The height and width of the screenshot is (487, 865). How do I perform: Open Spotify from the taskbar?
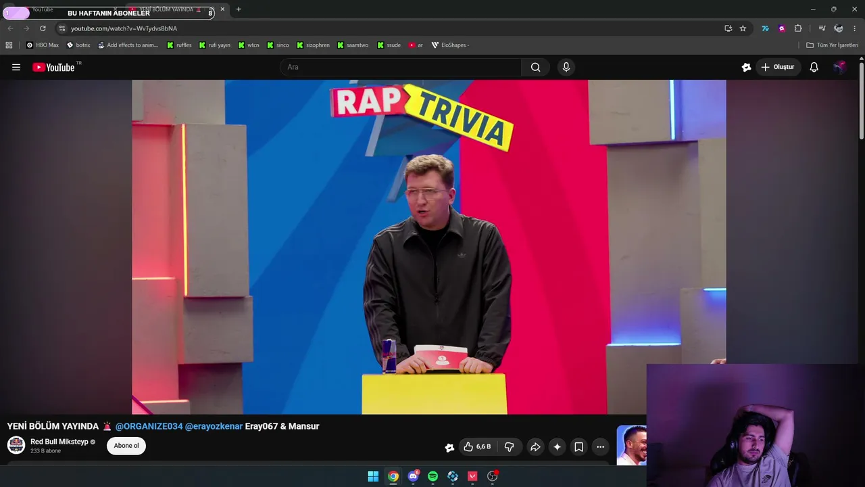click(432, 476)
